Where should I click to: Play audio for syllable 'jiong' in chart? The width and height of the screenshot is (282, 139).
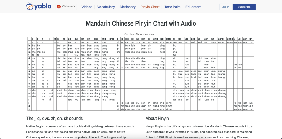pos(169,103)
